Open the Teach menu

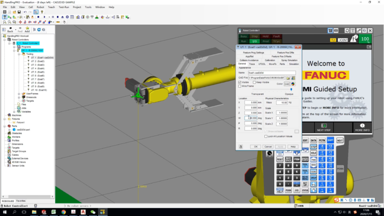coord(51,7)
